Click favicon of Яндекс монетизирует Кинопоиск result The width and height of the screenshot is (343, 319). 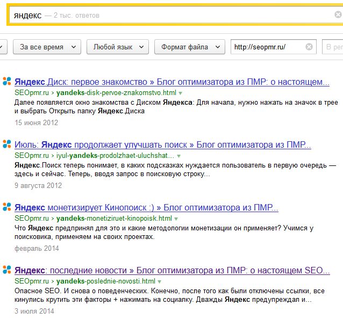click(7, 207)
